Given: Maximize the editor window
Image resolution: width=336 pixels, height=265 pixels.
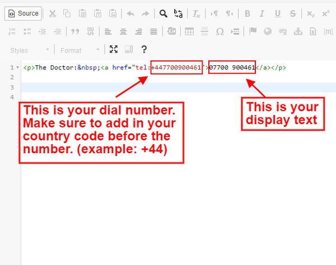Looking at the screenshot, I should (x=114, y=49).
